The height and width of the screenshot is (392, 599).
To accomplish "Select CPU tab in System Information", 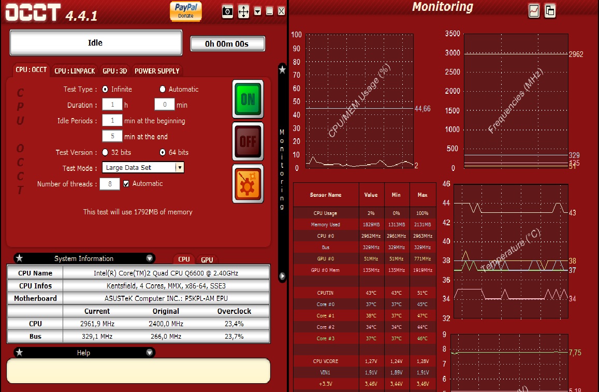I will 184,259.
